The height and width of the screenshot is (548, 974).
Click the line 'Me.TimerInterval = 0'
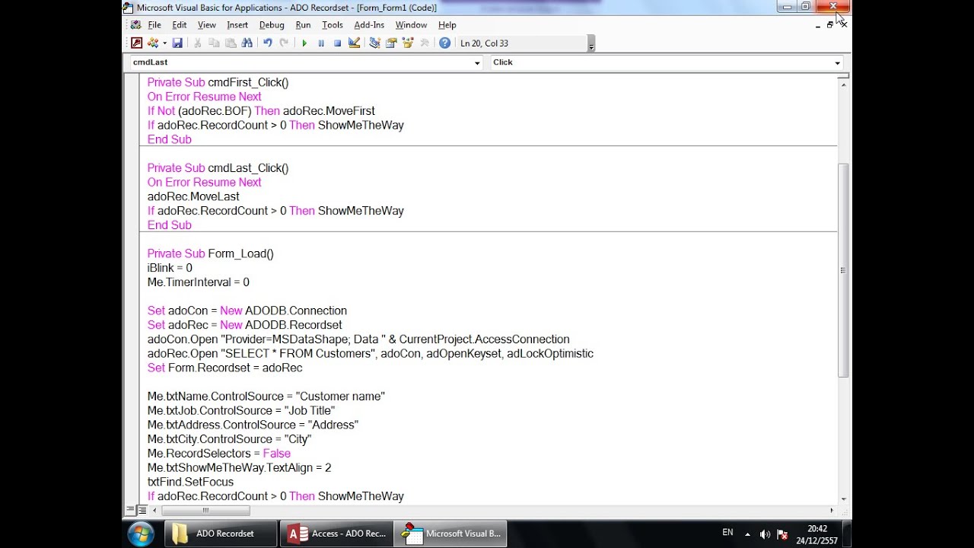(198, 282)
